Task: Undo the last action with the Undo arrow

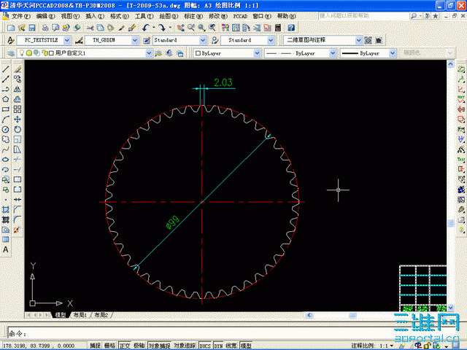Action: [x=145, y=28]
